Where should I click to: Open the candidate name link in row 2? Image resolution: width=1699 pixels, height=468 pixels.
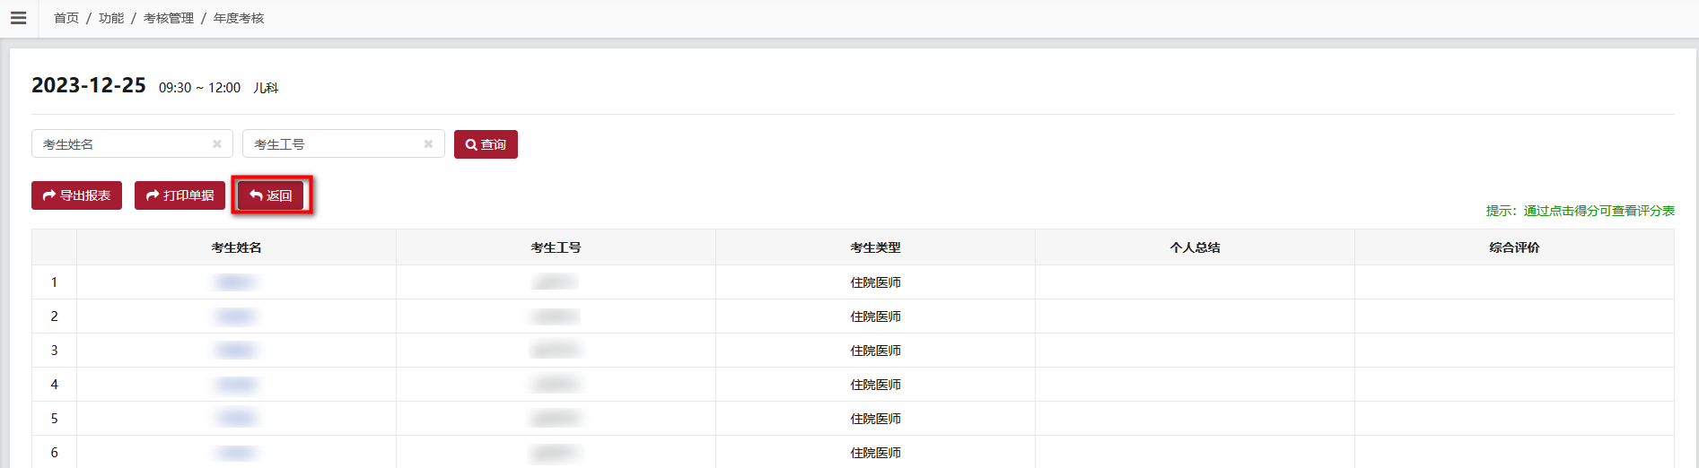(236, 316)
